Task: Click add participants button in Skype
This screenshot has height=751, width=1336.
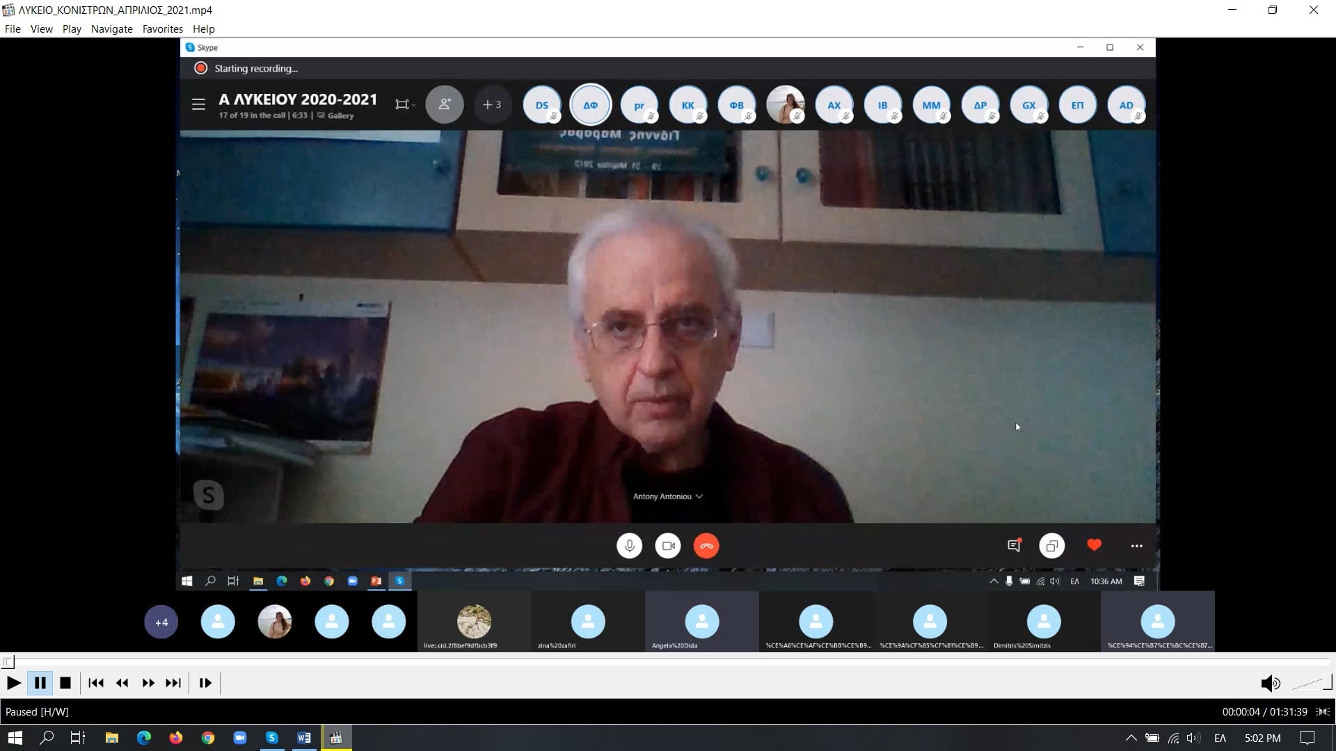Action: coord(445,104)
